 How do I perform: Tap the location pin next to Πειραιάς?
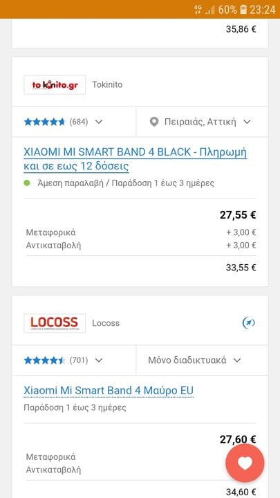pos(154,122)
